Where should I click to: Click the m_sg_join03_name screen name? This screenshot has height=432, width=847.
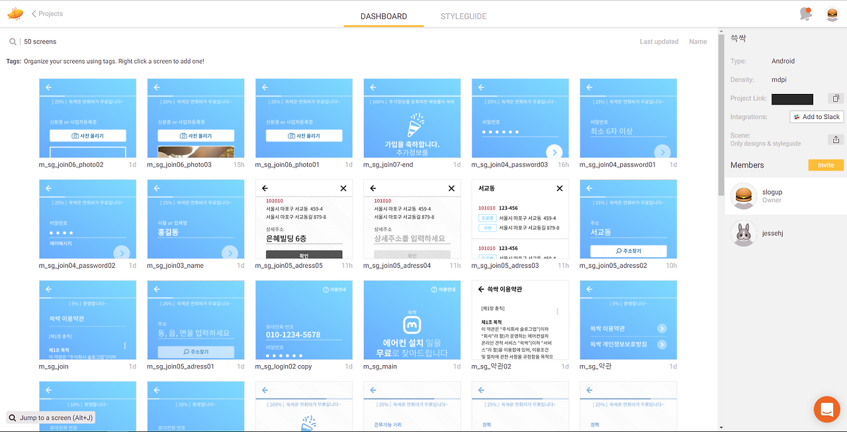pos(175,266)
